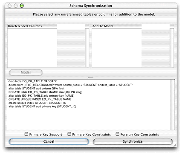This screenshot has height=155, width=182.
Task: Select the 'delete from _SYS_RELATIONSHIP' statement line
Action: click(x=70, y=85)
